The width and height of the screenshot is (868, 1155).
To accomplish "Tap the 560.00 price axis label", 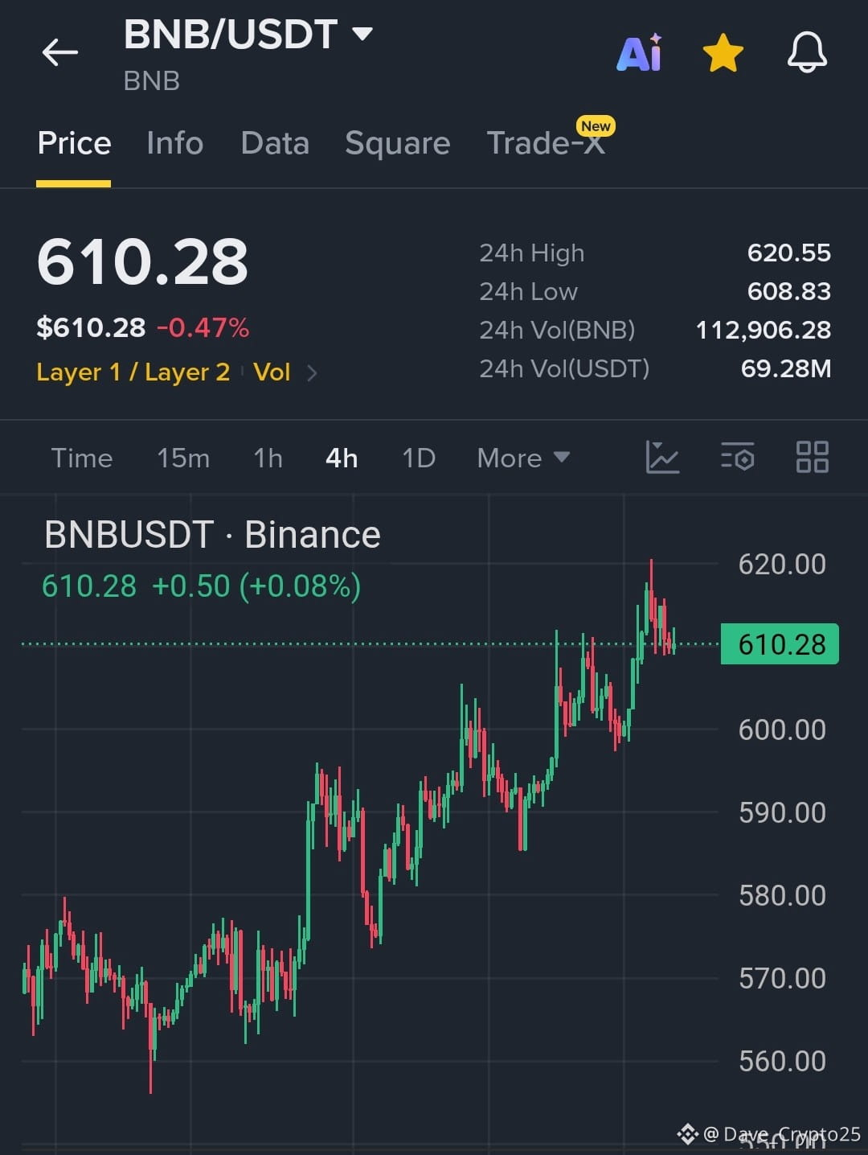I will (782, 1062).
